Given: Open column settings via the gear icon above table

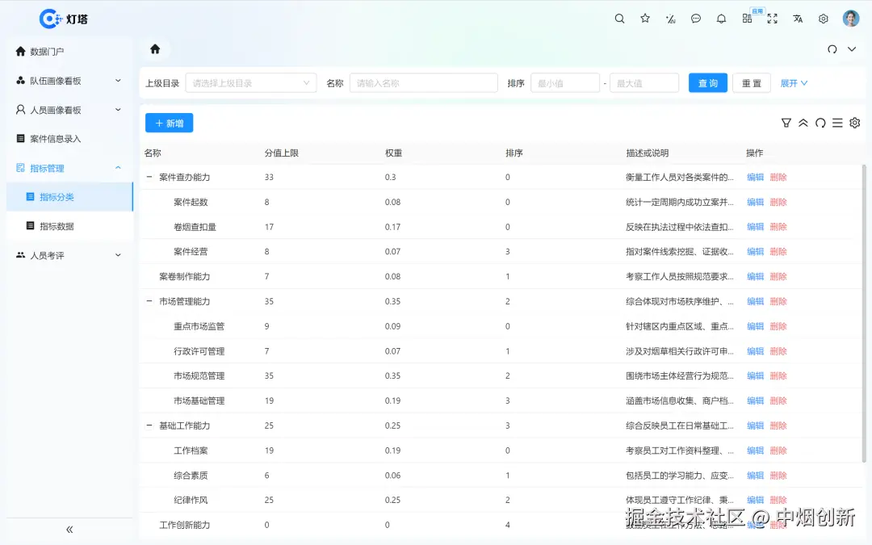Looking at the screenshot, I should 854,123.
